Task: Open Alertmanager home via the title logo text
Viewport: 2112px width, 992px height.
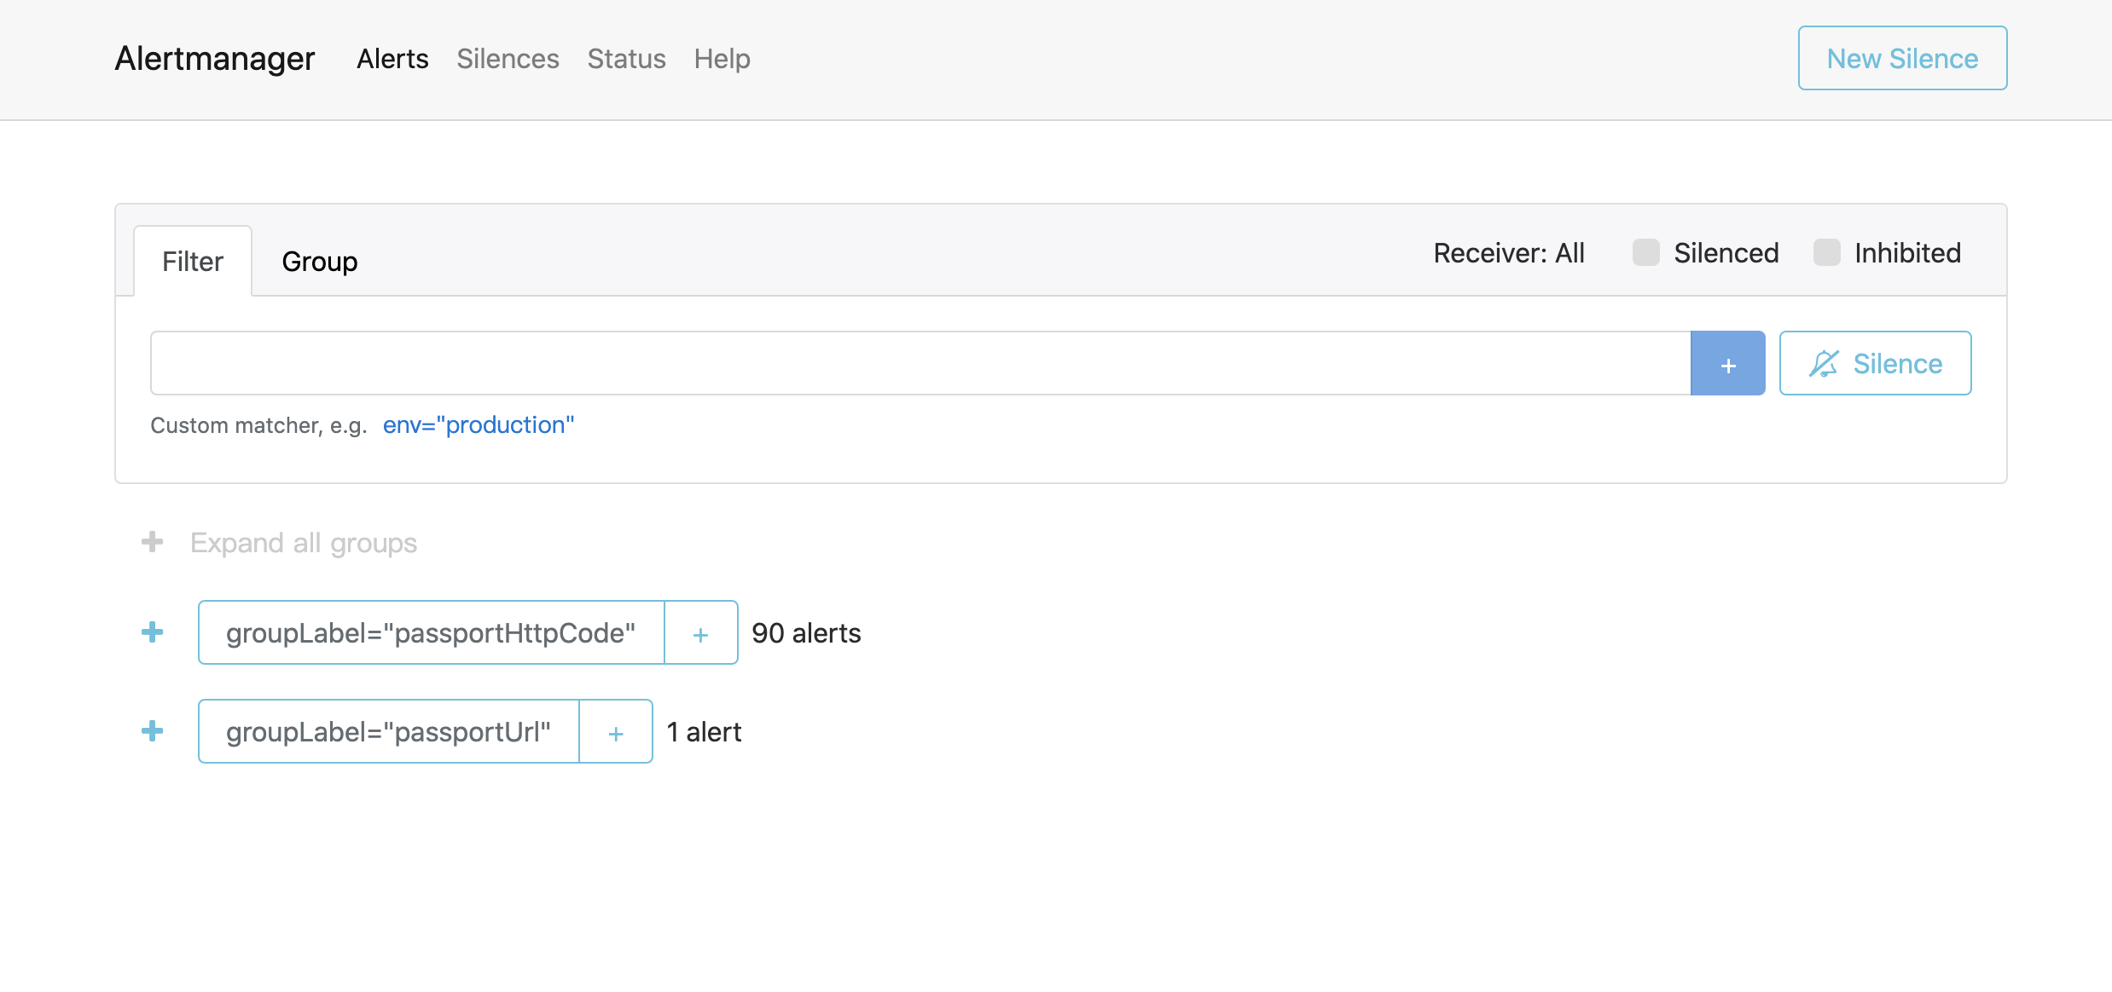Action: (x=214, y=58)
